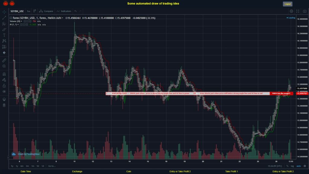Open the patterns drawing tool

coord(4,41)
